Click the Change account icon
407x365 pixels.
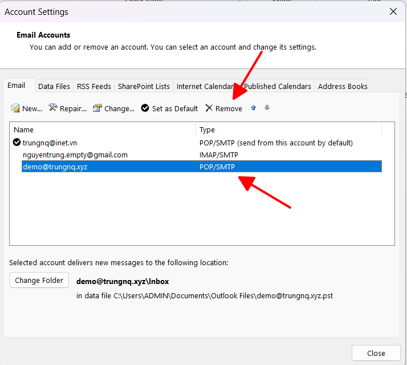(97, 108)
